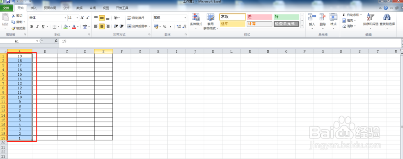This screenshot has height=159, width=403.
Task: Increase font size with the large A icon
Action: point(82,18)
